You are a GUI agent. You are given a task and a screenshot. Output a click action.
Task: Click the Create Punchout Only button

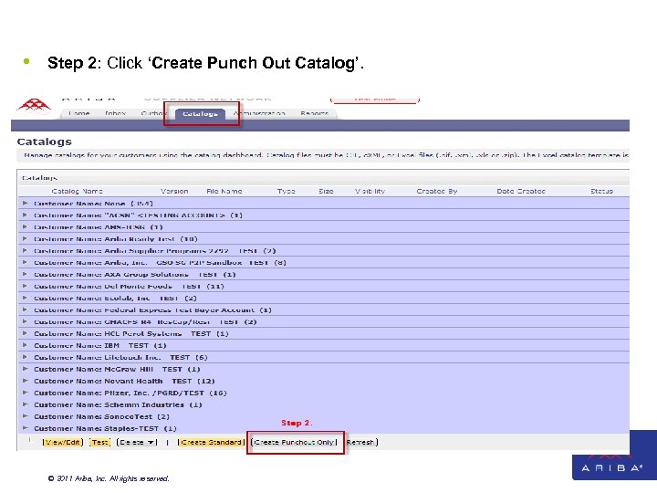click(295, 442)
